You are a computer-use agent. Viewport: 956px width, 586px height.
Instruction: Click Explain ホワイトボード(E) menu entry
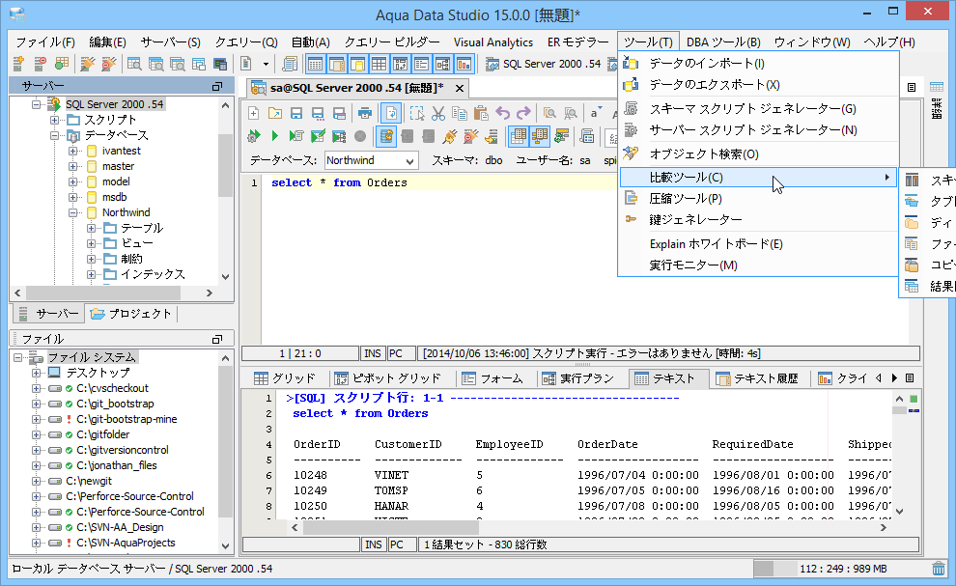[x=758, y=244]
